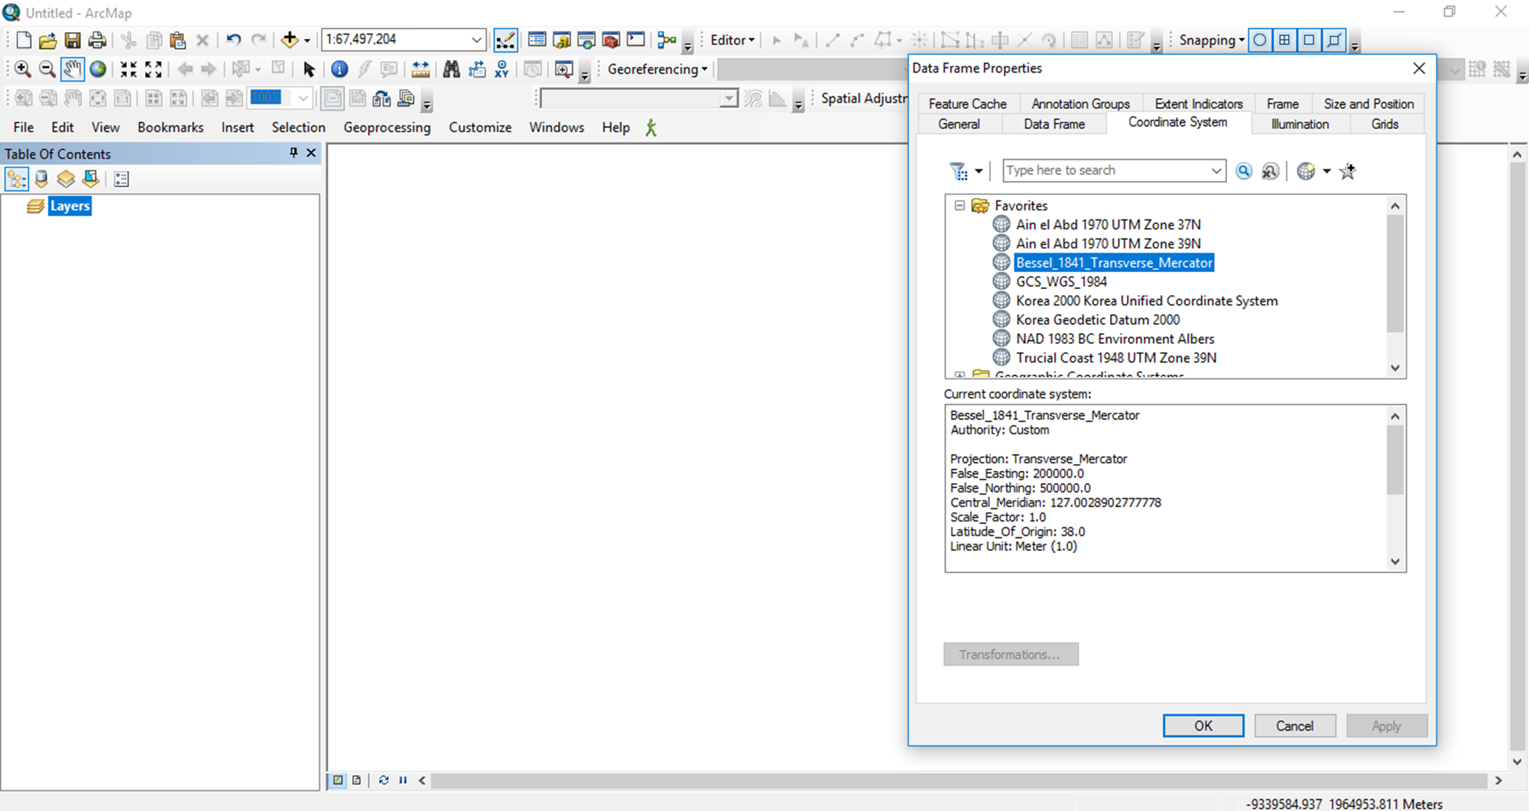
Task: Open the Measure tool
Action: 420,70
